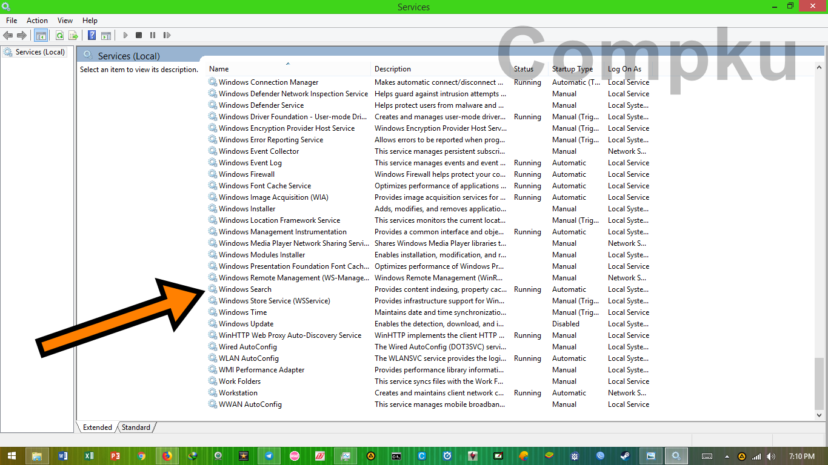Select the Windows Event Log service
This screenshot has height=465, width=828.
pyautogui.click(x=250, y=163)
